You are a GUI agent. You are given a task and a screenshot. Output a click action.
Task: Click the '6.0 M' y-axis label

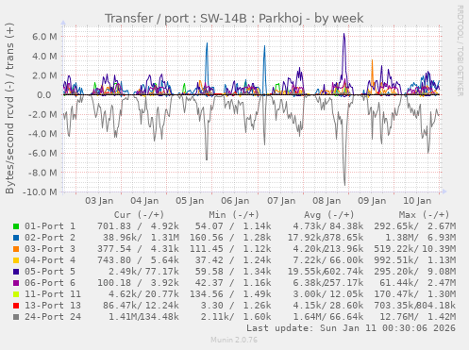[44, 37]
